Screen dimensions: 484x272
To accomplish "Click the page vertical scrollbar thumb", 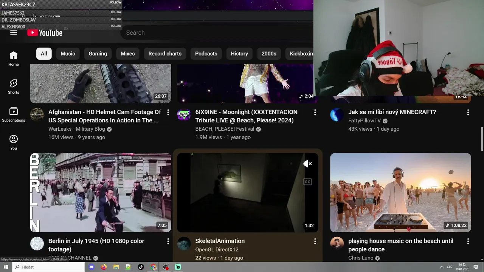I will click(482, 139).
